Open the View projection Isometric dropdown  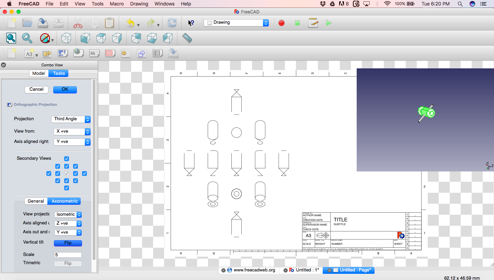tap(68, 214)
